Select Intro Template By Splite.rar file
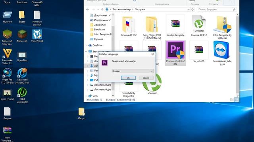The image size is (254, 142). pos(222,27)
